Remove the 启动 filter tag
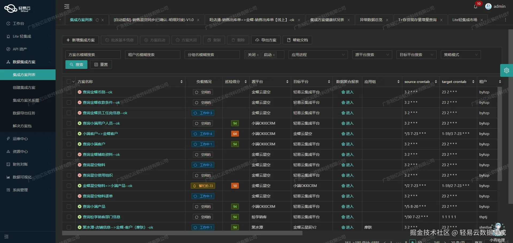Image resolution: width=513 pixels, height=243 pixels. pos(274,55)
